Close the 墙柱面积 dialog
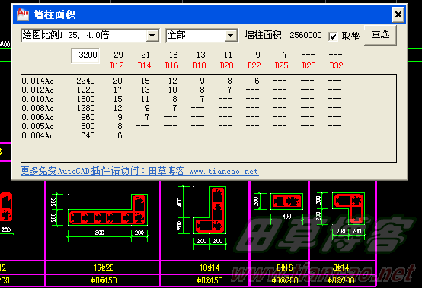The width and height of the screenshot is (422, 288). tap(398, 14)
